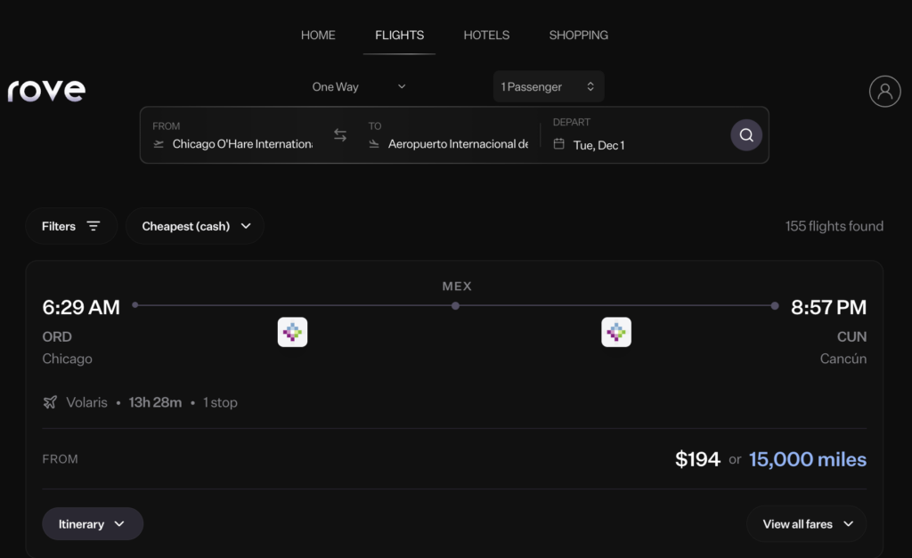912x558 pixels.
Task: Edit the To airport field
Action: 449,135
